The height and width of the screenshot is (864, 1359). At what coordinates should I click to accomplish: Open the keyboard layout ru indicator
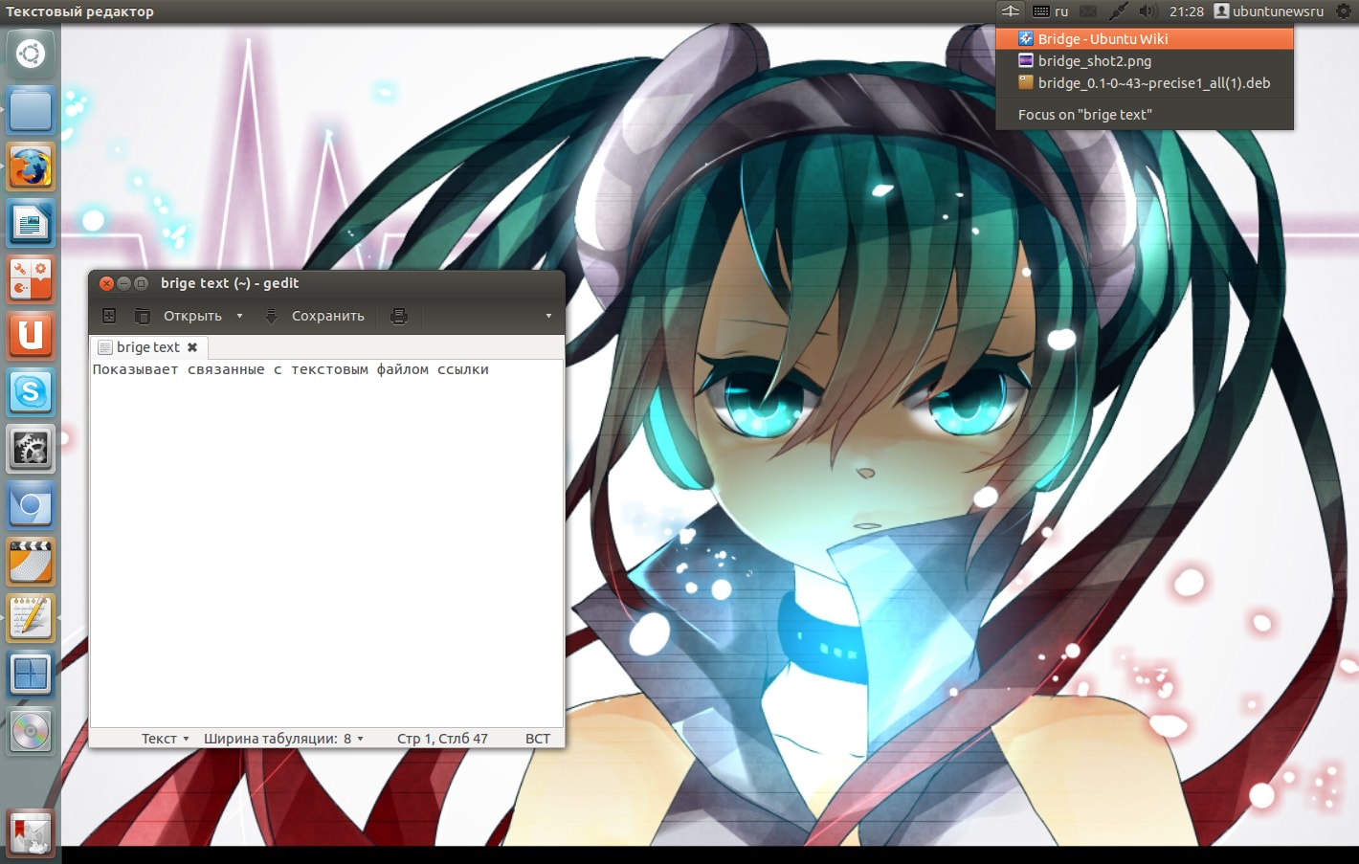pos(1051,11)
